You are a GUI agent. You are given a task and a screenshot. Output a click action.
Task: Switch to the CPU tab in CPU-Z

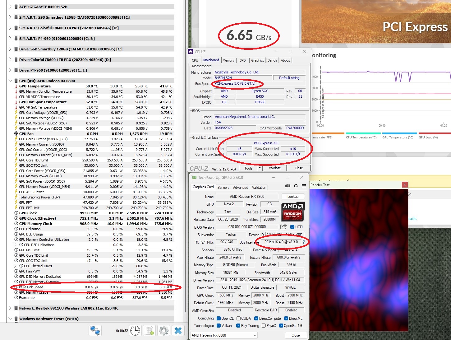[x=195, y=60]
